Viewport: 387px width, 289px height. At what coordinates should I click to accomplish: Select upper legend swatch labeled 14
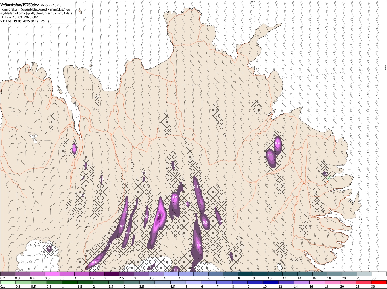tap(304, 274)
